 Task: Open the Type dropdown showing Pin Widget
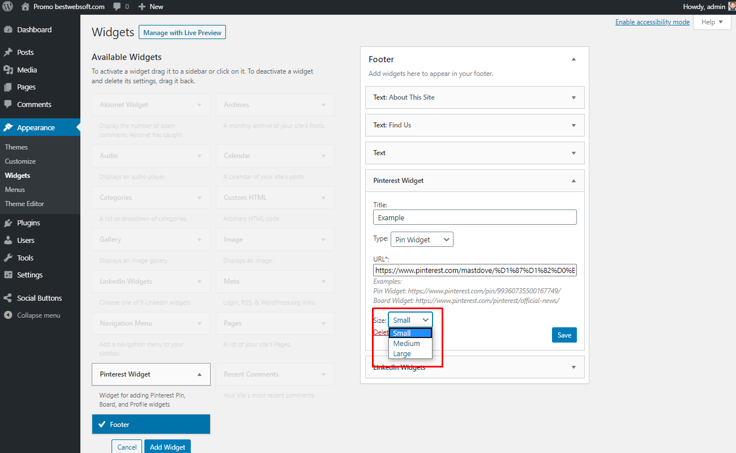coord(422,240)
